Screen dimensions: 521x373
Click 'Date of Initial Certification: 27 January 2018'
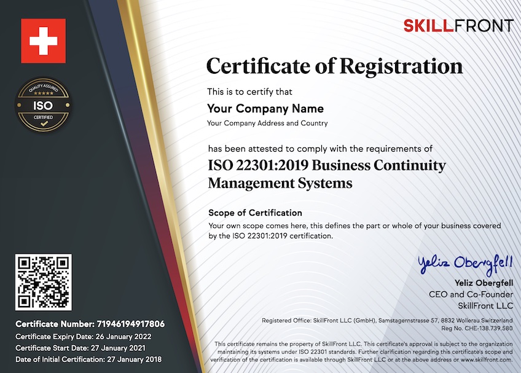tap(88, 359)
